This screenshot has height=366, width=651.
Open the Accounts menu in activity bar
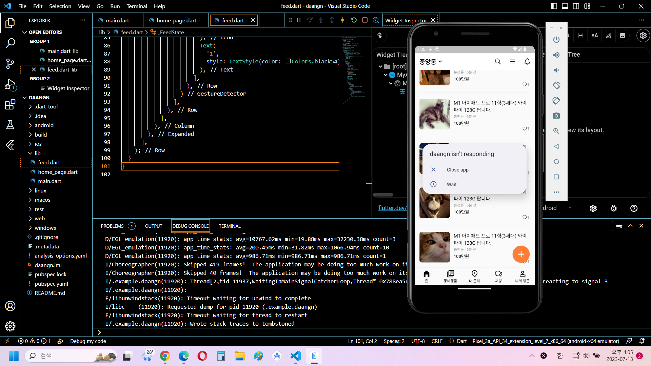(x=10, y=306)
